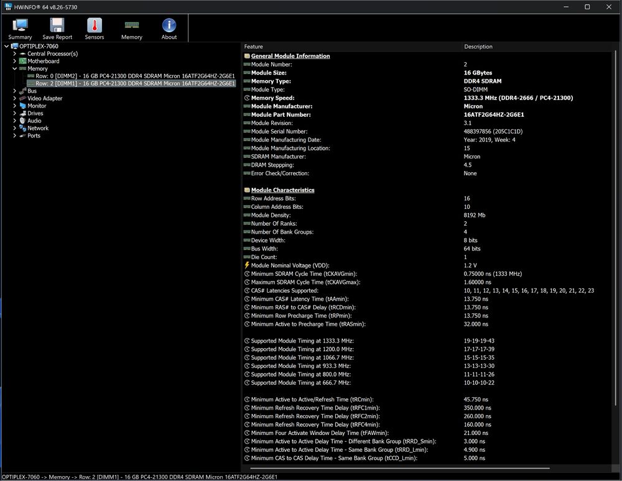The height and width of the screenshot is (481, 622).
Task: Click the SO-DIMM module type value
Action: coord(476,89)
